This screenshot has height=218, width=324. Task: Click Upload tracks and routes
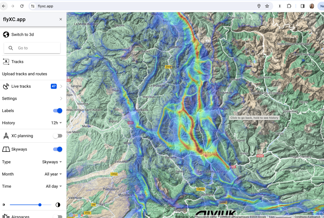25,74
